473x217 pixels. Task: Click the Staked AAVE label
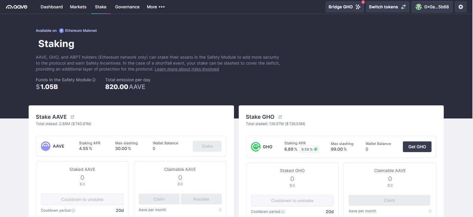[x=82, y=169]
